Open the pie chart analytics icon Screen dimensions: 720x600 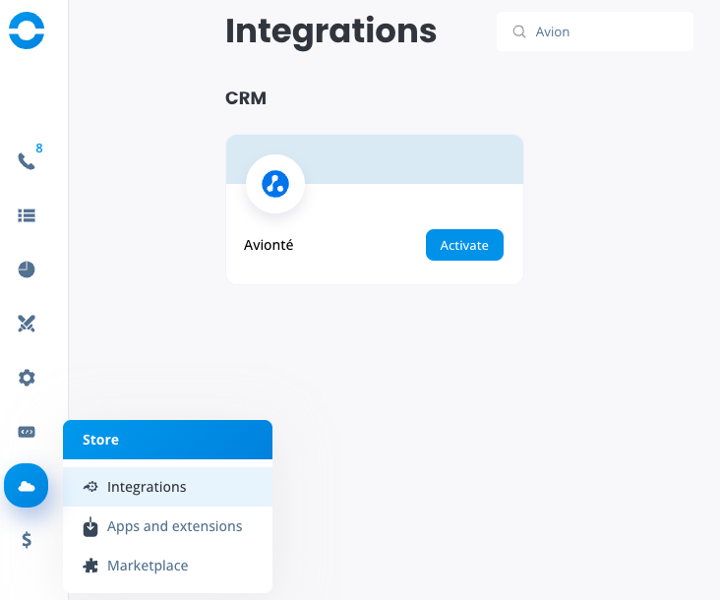(27, 270)
